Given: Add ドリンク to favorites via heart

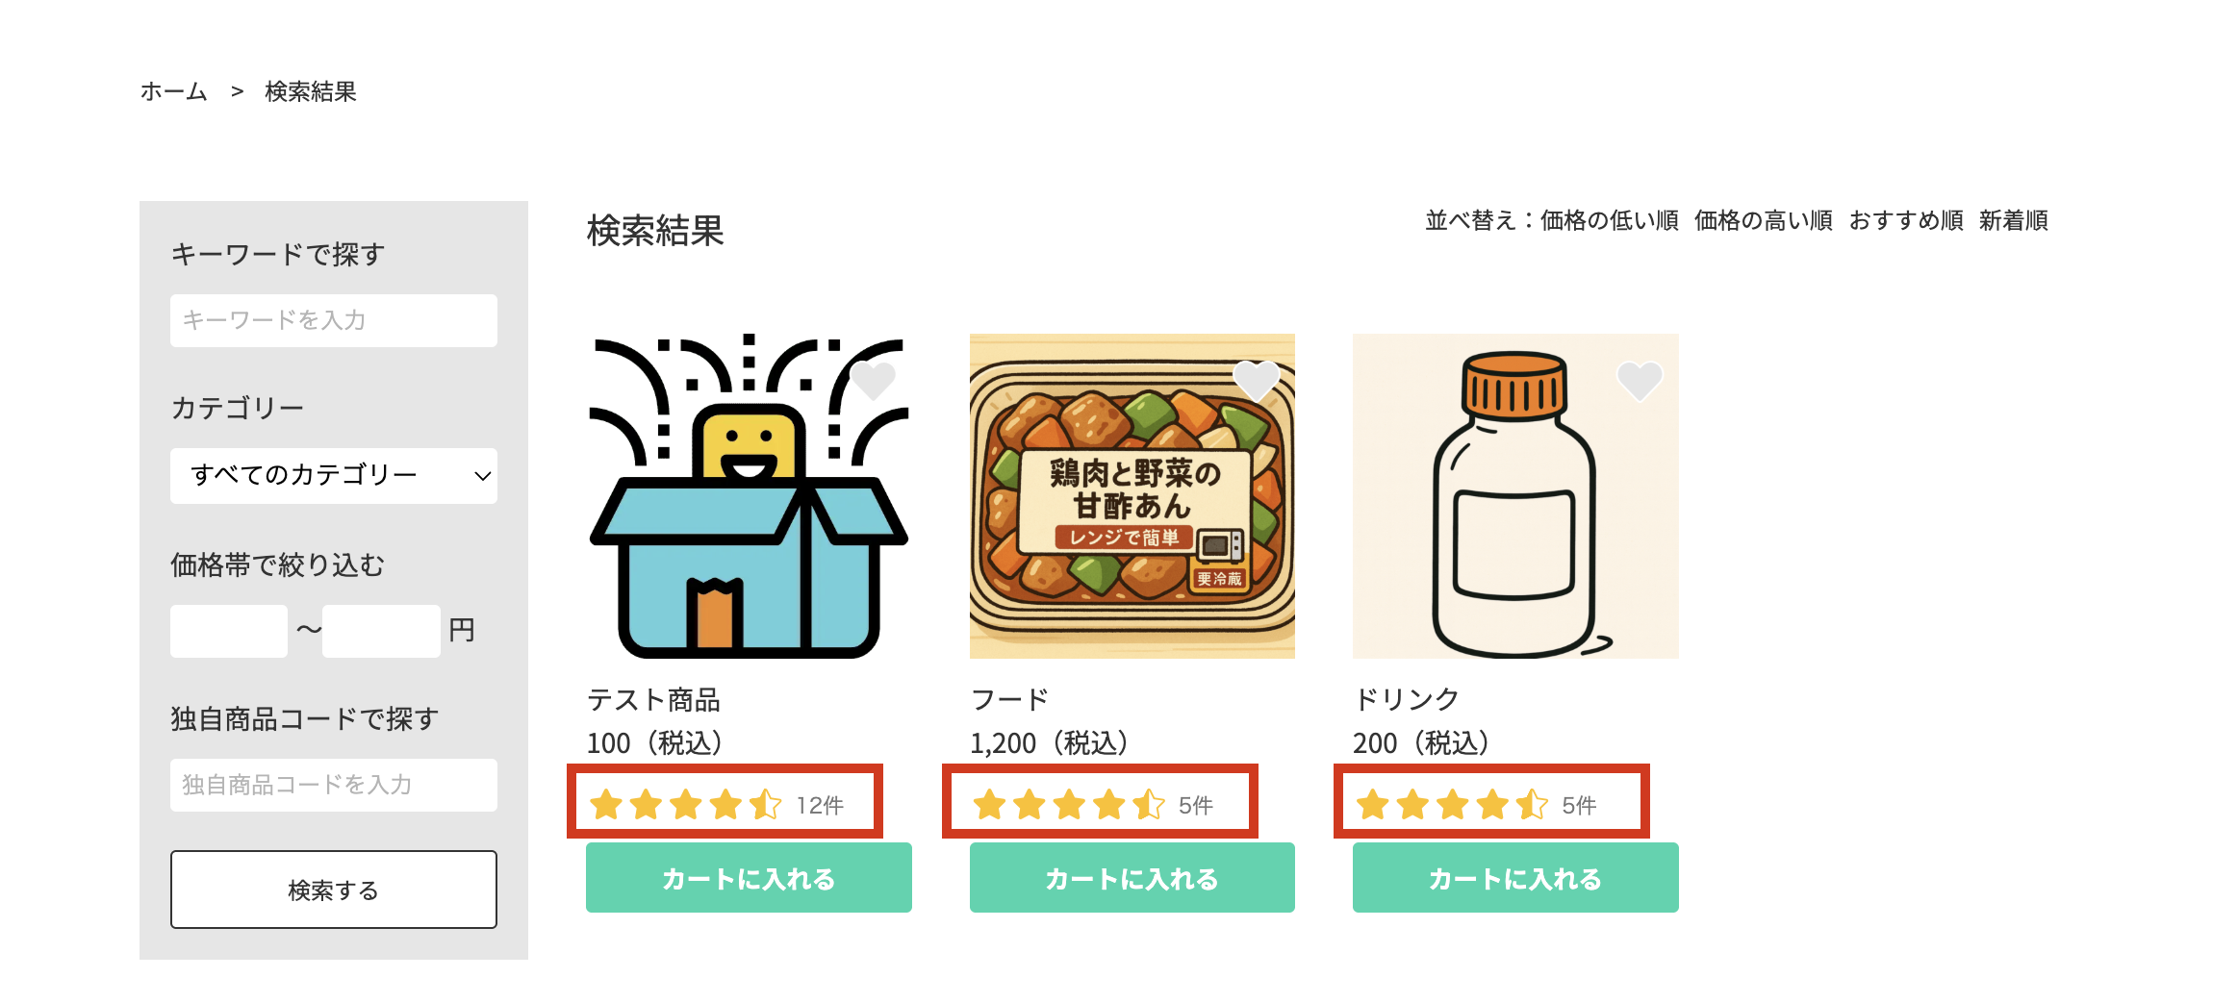Looking at the screenshot, I should tap(1639, 381).
